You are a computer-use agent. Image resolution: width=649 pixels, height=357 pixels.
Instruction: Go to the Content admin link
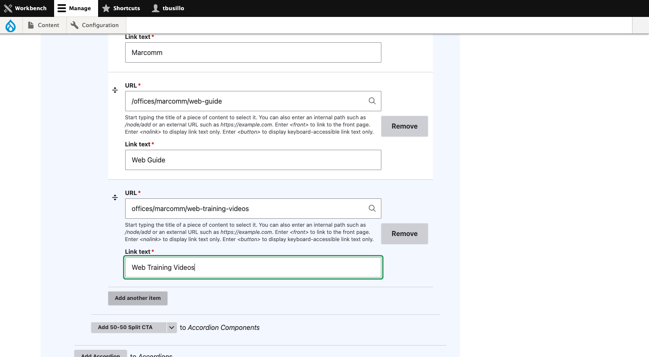[x=44, y=25]
